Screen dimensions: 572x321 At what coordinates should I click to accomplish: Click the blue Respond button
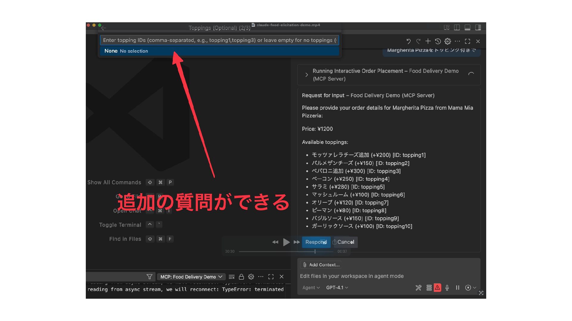pyautogui.click(x=316, y=242)
